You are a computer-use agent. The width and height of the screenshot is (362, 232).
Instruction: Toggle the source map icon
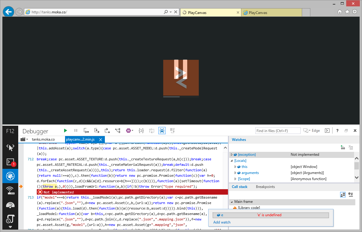pyautogui.click(x=172, y=131)
